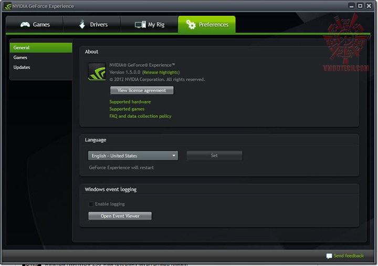This screenshot has height=266, width=378.
Task: Close the GeForce Experience window
Action: pos(369,6)
